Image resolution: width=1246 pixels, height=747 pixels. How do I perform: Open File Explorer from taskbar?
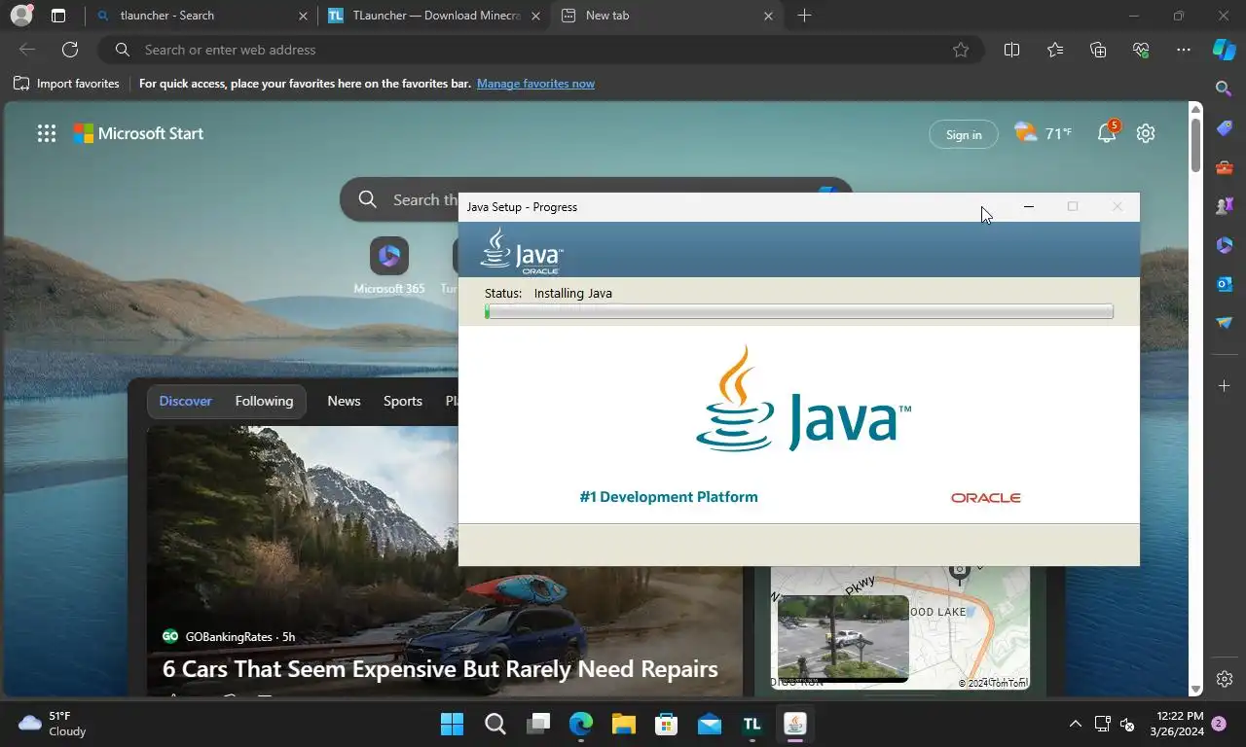click(624, 725)
